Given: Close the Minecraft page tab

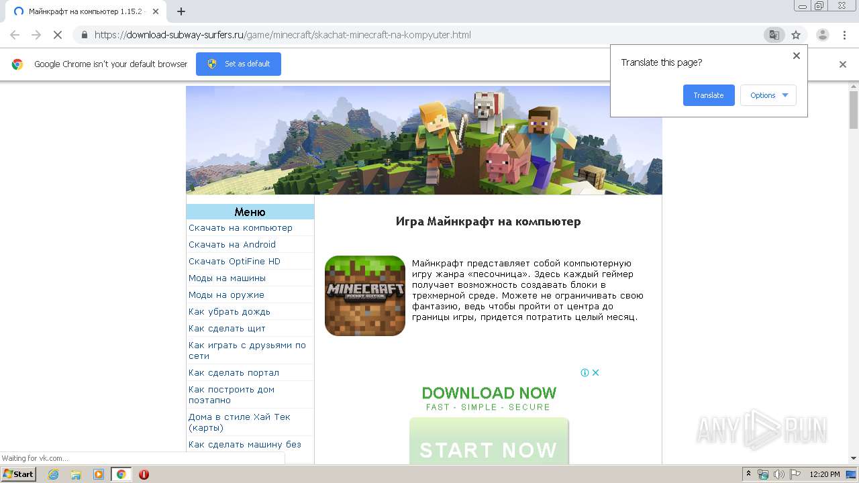Looking at the screenshot, I should [156, 11].
